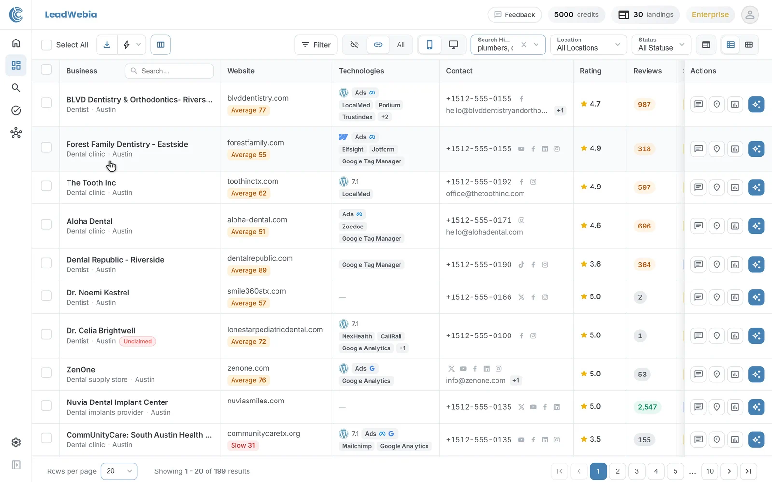Open AI sparkle action for The Tooth Inc
Screen dimensions: 772x482
(757, 187)
